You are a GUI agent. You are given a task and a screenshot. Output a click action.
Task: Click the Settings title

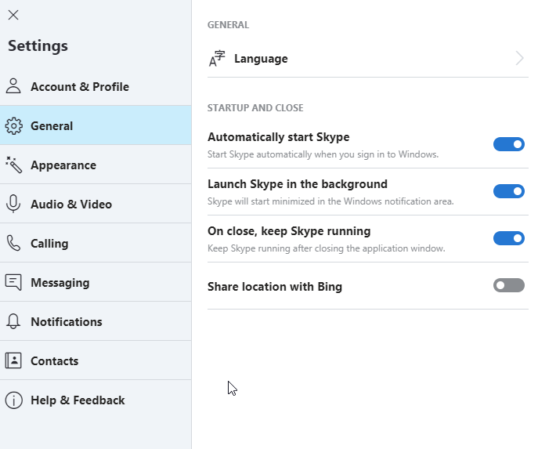pyautogui.click(x=38, y=46)
